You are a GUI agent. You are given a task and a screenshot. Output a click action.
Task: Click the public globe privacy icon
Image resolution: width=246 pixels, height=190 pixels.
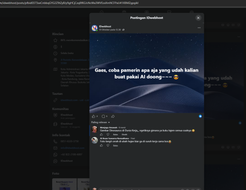pos(123,30)
